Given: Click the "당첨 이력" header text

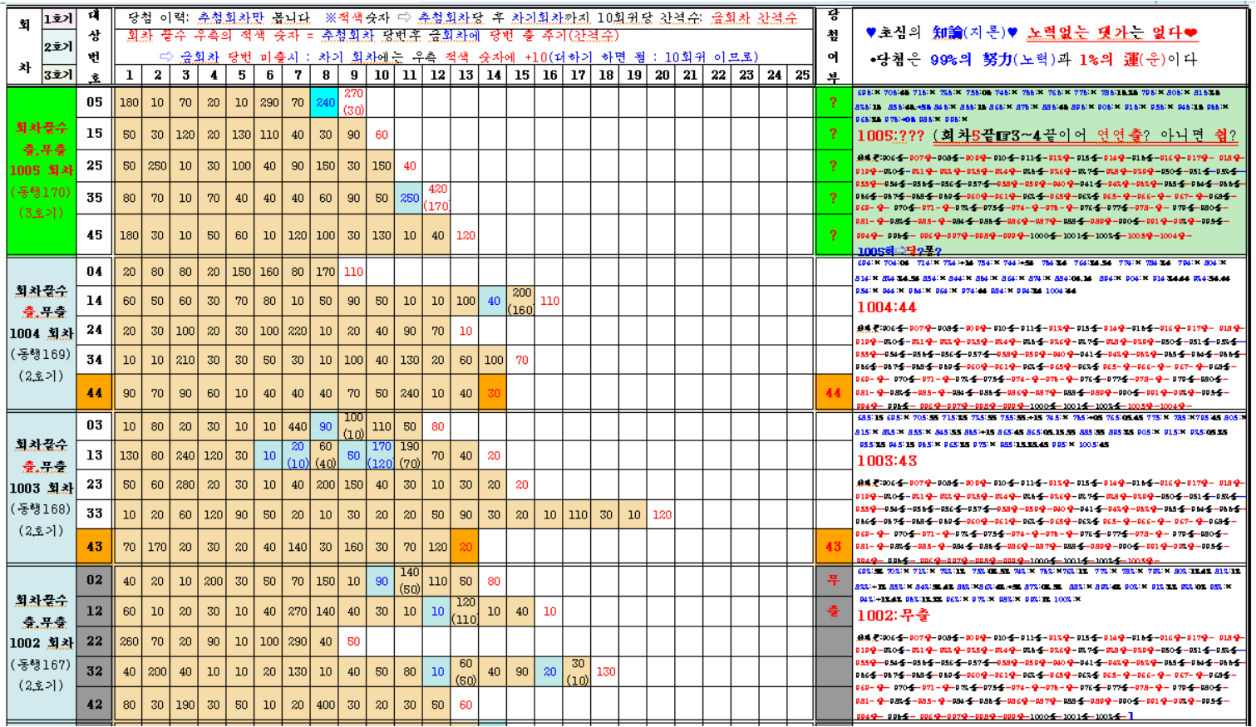Looking at the screenshot, I should click(158, 17).
